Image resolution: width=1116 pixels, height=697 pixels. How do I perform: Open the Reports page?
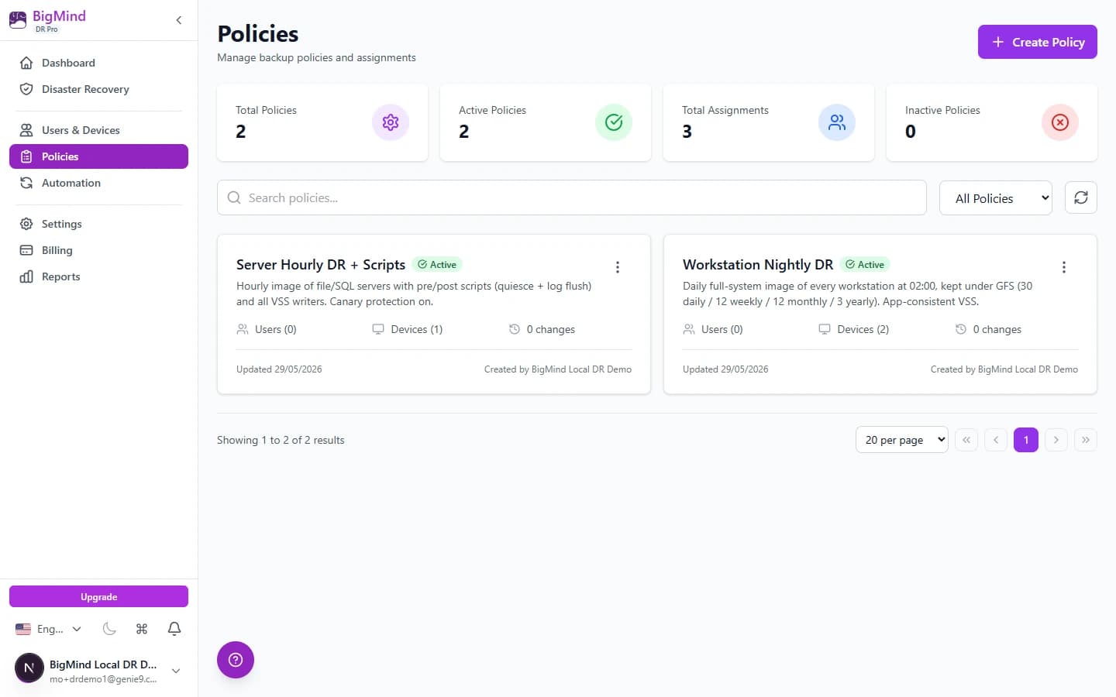tap(98, 276)
